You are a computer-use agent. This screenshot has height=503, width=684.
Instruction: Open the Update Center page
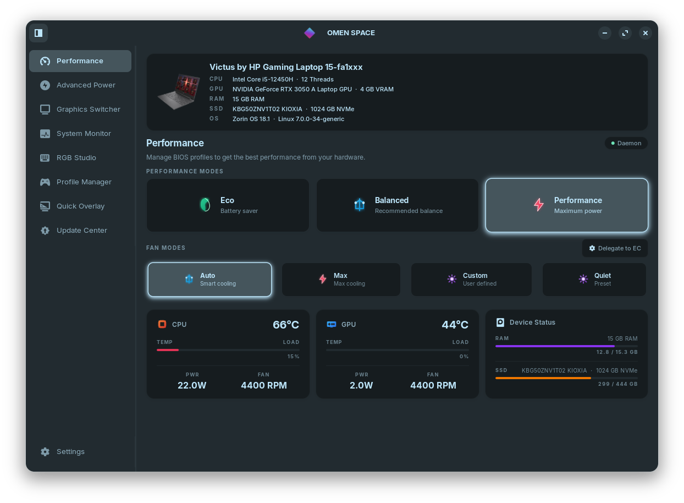[x=80, y=231]
